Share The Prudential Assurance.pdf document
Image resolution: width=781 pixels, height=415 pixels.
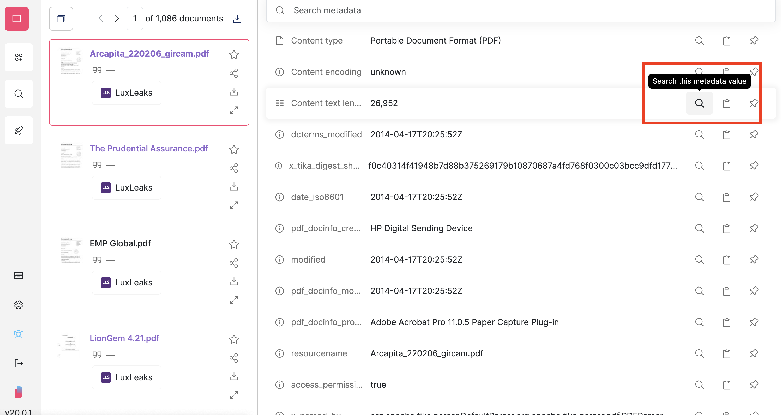pyautogui.click(x=234, y=168)
